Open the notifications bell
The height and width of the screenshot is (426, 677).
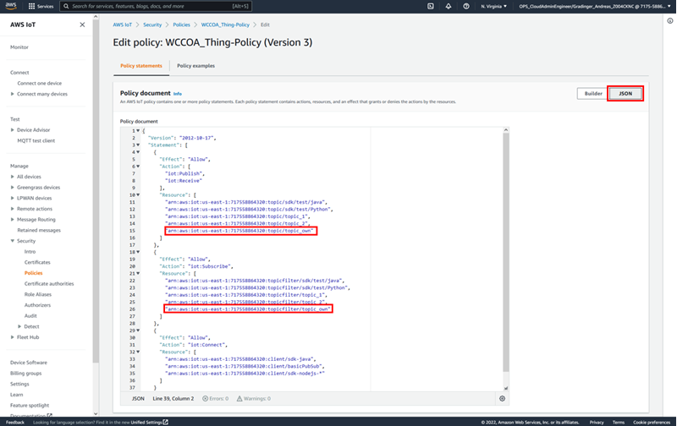tap(449, 6)
